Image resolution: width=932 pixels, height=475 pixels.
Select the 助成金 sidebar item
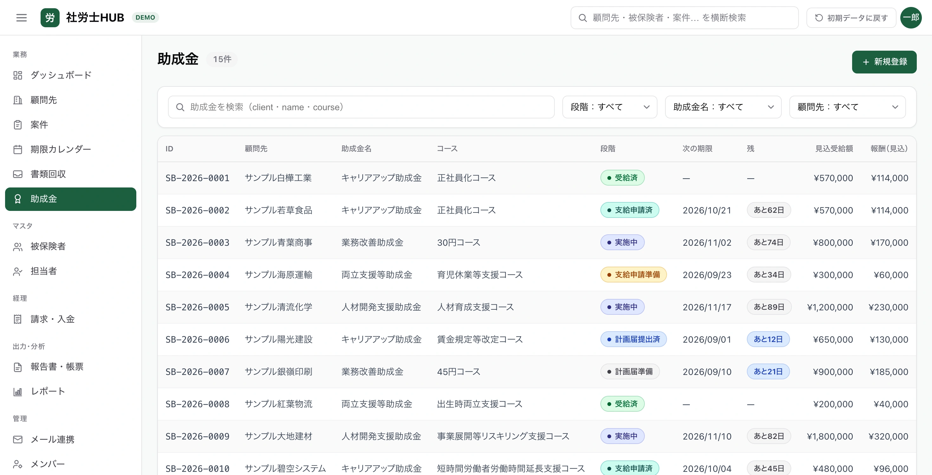[x=71, y=199]
